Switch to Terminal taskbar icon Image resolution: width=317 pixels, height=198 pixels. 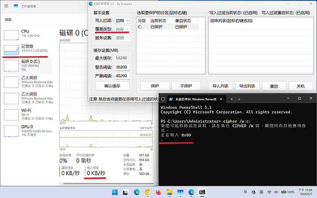pyautogui.click(x=202, y=192)
